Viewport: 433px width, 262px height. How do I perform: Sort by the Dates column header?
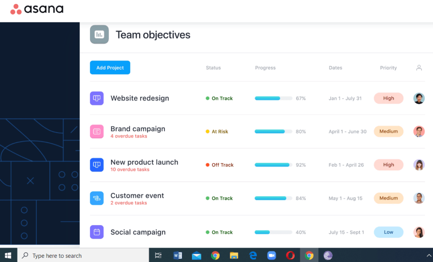[x=335, y=68]
